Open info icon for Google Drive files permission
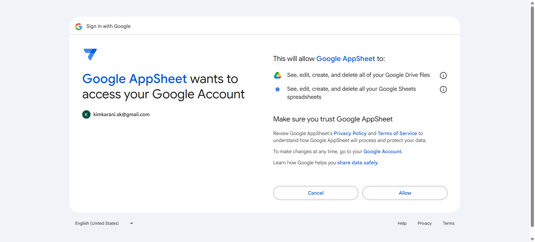The image size is (535, 242). pyautogui.click(x=443, y=75)
